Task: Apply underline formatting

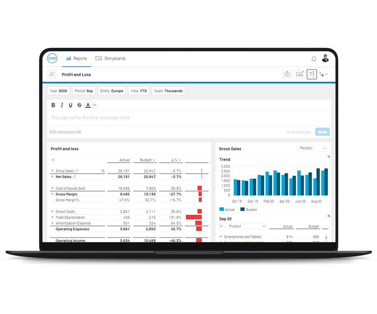Action: 70,105
